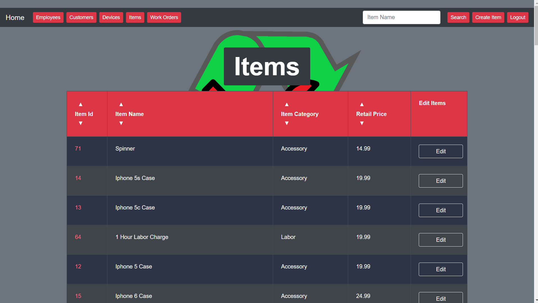538x303 pixels.
Task: Click item id 64
Action: [x=78, y=237]
